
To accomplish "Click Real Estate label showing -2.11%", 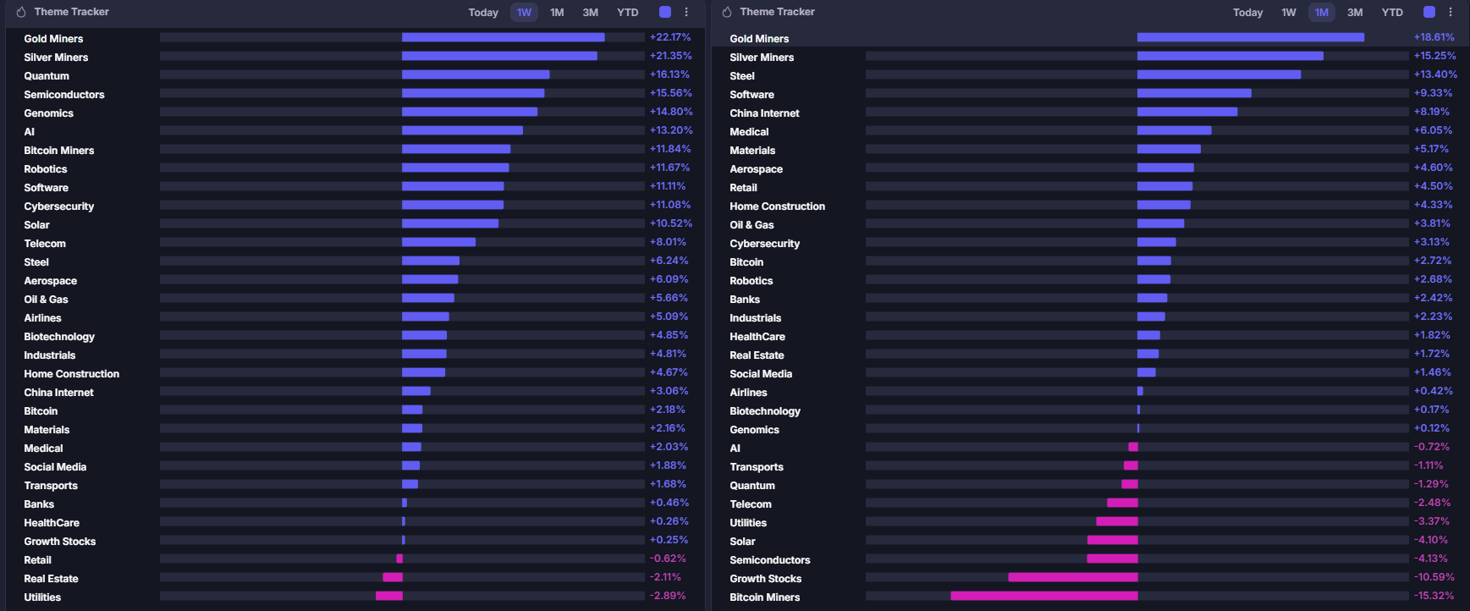I will click(x=51, y=579).
